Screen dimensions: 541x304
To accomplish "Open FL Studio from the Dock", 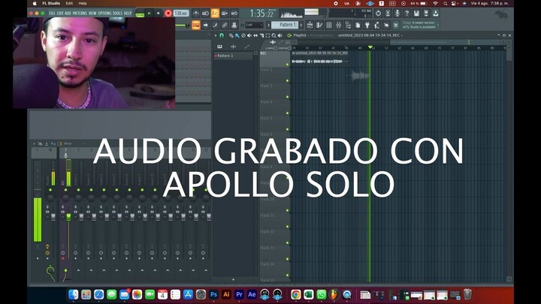I will click(x=334, y=294).
